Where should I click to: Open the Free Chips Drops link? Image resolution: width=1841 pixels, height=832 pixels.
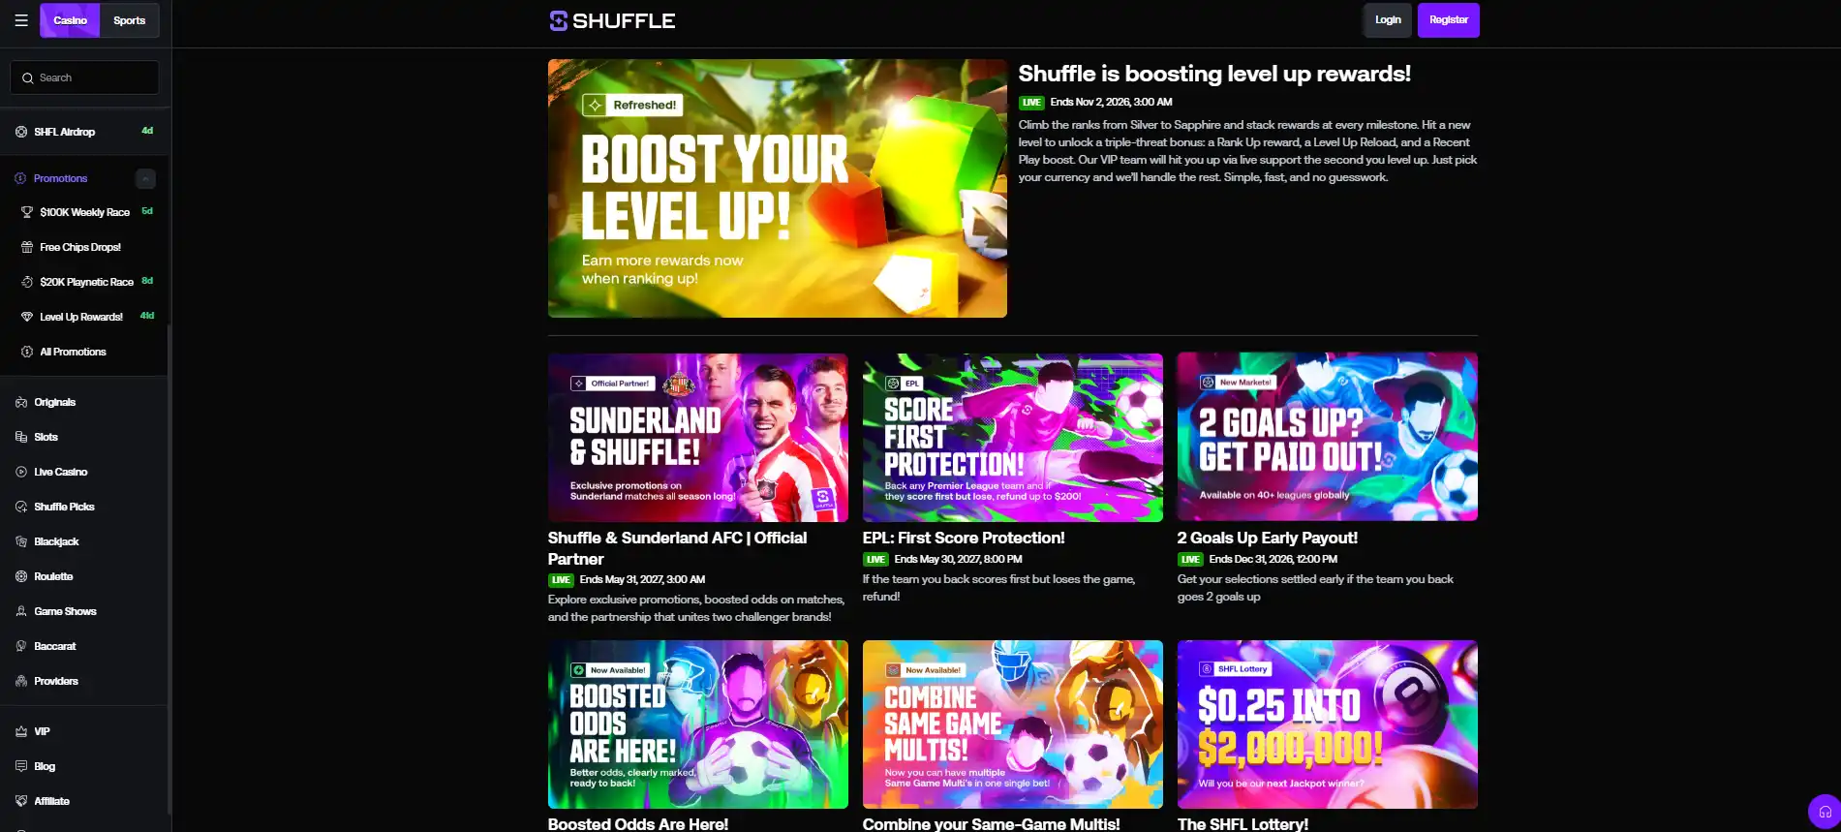click(x=80, y=247)
